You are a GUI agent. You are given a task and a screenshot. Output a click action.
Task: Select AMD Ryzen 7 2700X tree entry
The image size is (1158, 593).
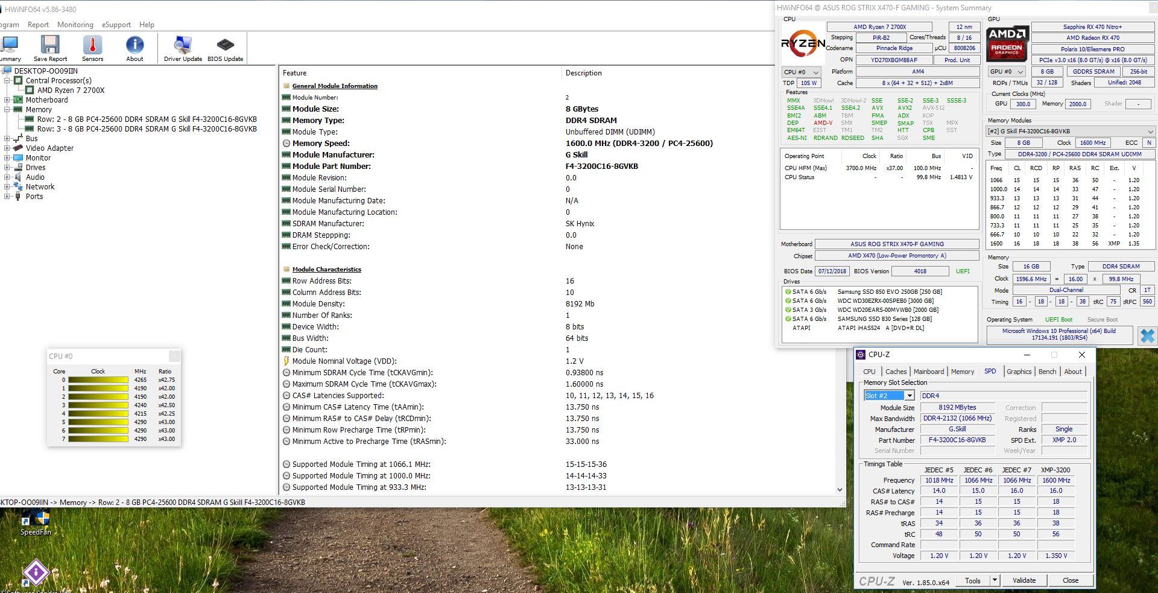click(71, 90)
